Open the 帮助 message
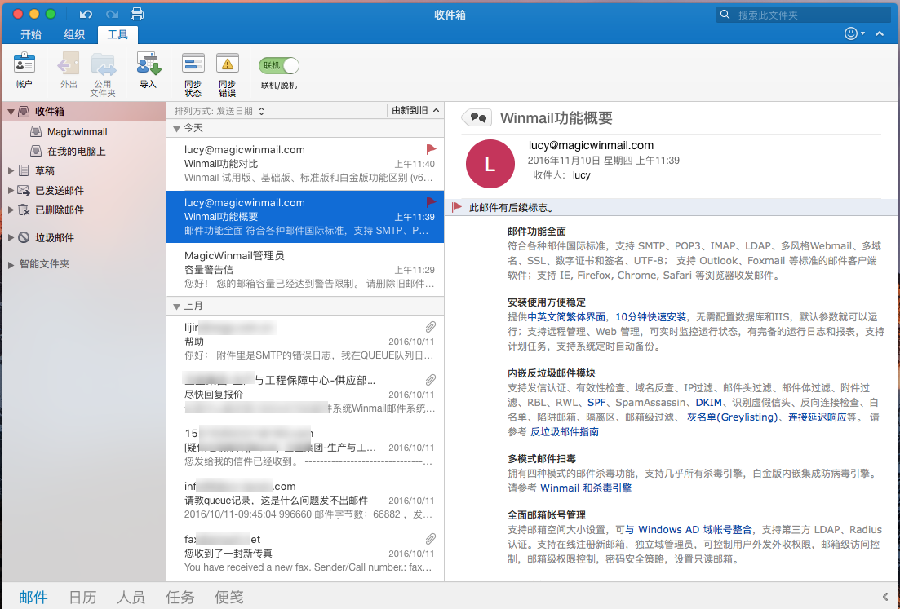The height and width of the screenshot is (609, 900). click(305, 342)
